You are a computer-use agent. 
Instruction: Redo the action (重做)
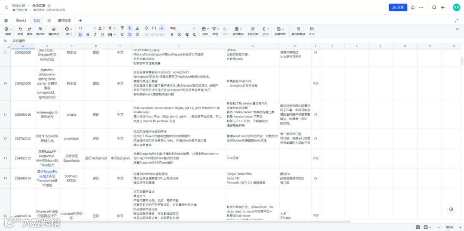(30, 31)
